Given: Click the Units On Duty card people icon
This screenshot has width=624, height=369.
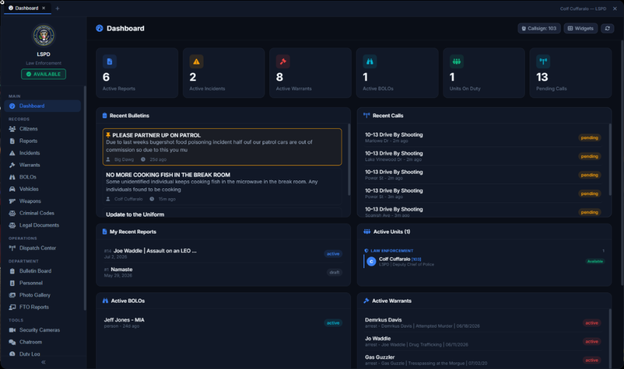Looking at the screenshot, I should (x=456, y=61).
